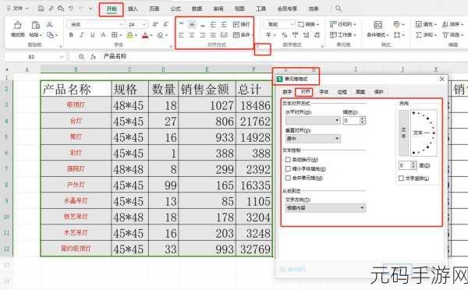Click the Merge button in the ribbon
Viewport: 468px width, 290px height.
coord(243,35)
